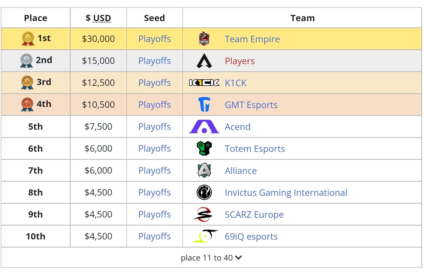
Task: Expand place 11 to 40 rows
Action: point(211,258)
